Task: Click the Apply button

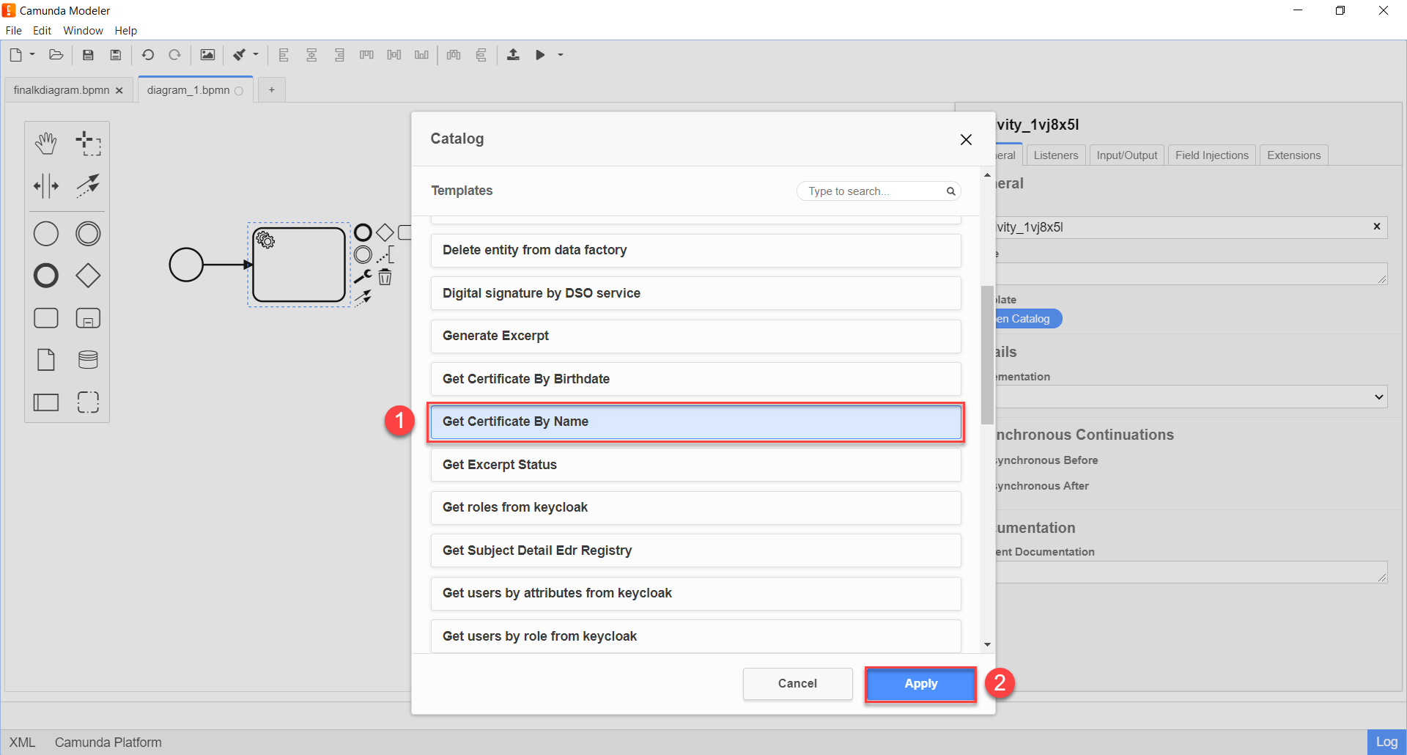Action: 921,684
